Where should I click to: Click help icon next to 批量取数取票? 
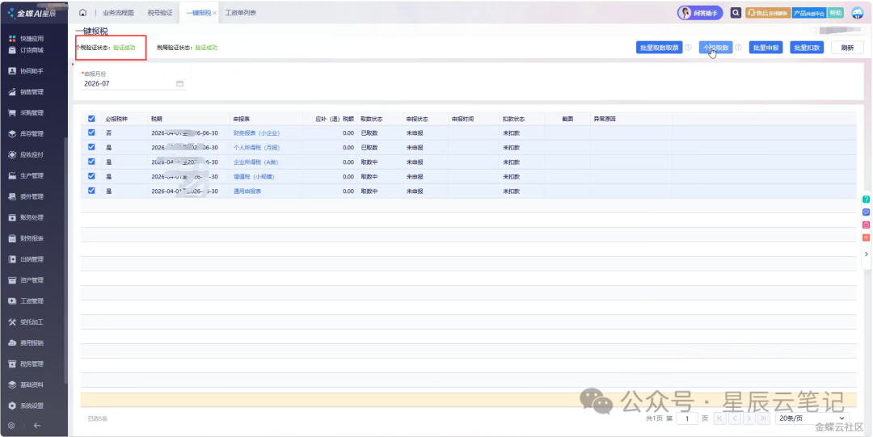688,48
